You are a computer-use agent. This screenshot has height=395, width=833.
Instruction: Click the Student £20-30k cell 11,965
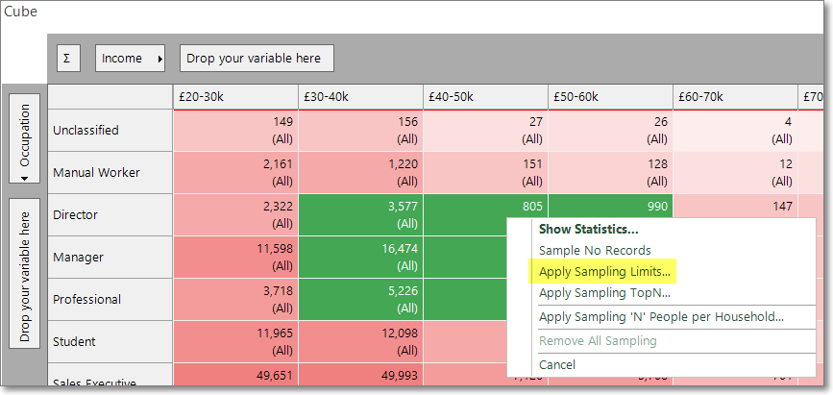point(235,341)
